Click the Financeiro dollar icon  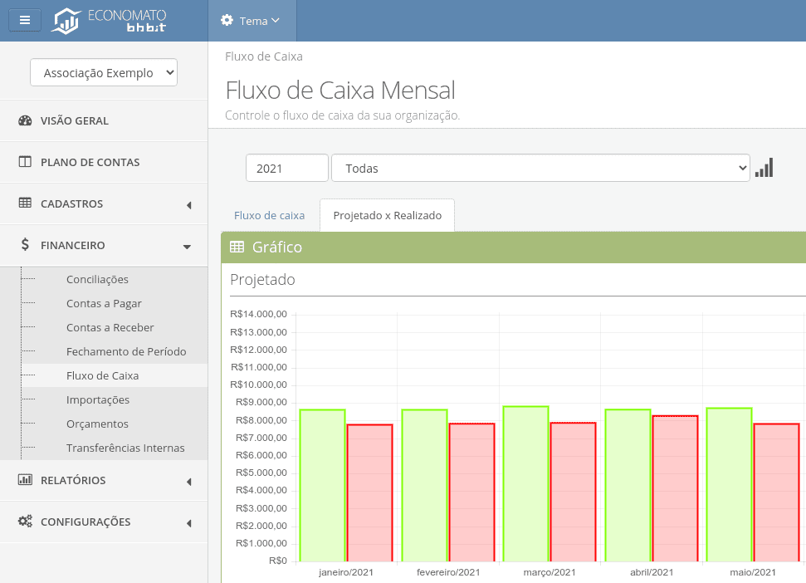25,244
